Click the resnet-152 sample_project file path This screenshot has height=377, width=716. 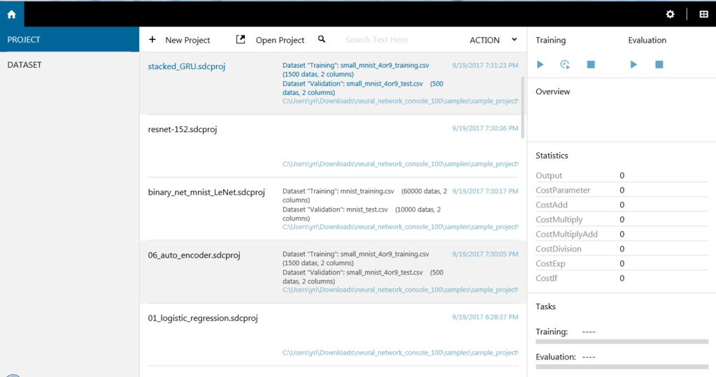coord(401,164)
